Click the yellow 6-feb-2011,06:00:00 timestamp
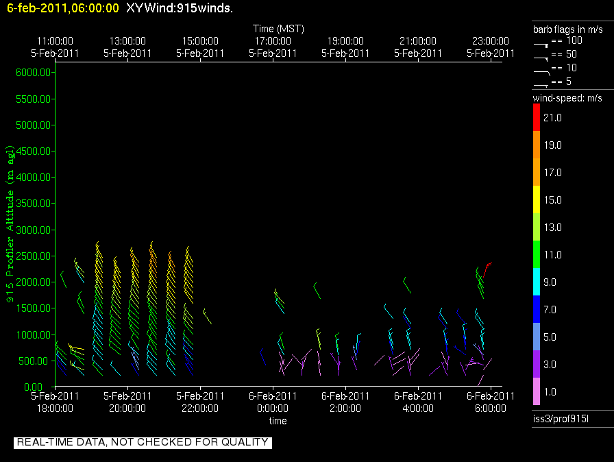Viewport: 614px width, 462px height. [60, 8]
